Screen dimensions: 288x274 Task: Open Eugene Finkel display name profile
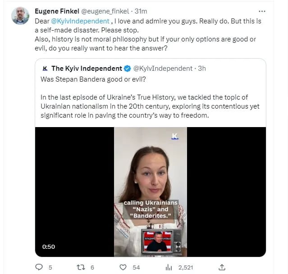(x=57, y=11)
